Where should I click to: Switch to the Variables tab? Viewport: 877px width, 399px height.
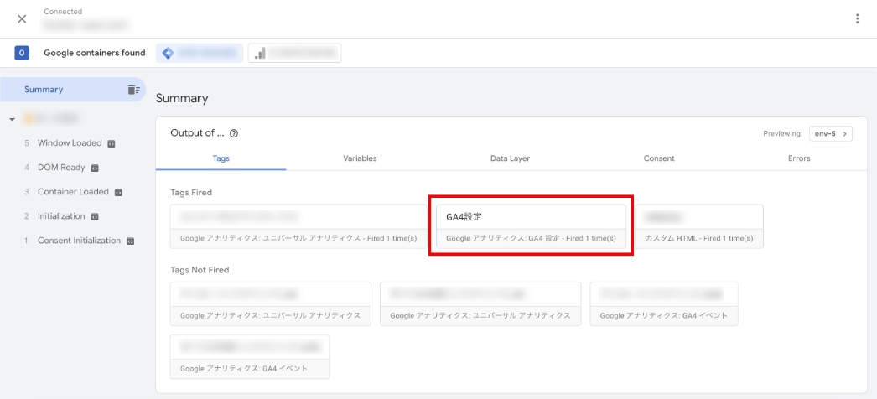pyautogui.click(x=361, y=158)
